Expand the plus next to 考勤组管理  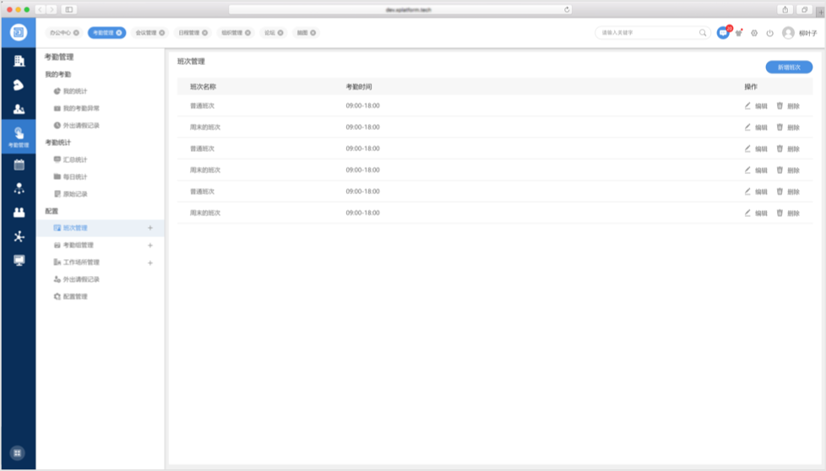point(150,246)
